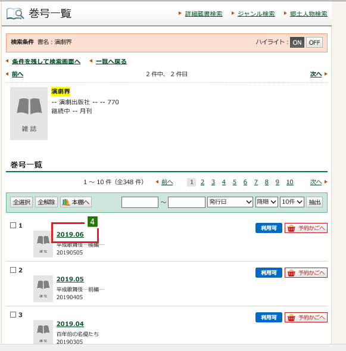Turn highlight OFF
This screenshot has height=351, width=346.
(x=314, y=42)
